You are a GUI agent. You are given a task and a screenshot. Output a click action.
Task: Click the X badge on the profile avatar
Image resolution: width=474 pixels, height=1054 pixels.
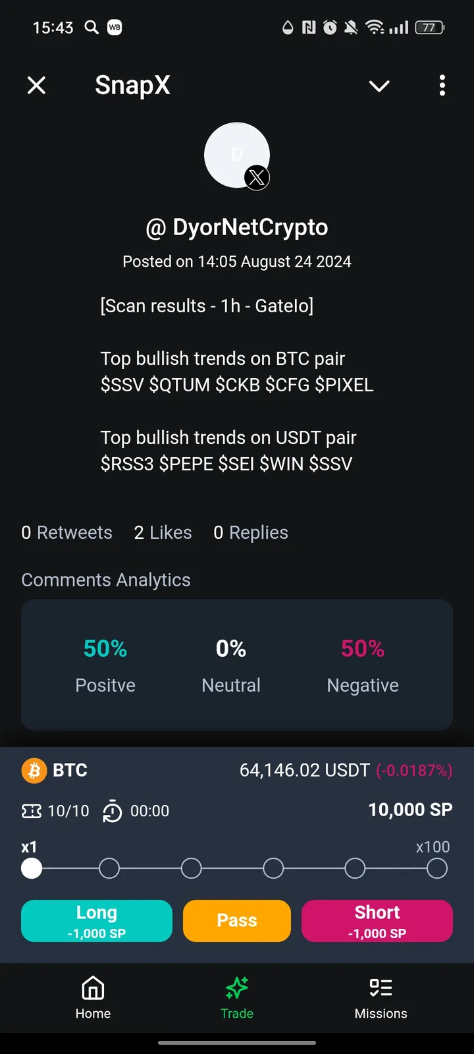(x=256, y=177)
